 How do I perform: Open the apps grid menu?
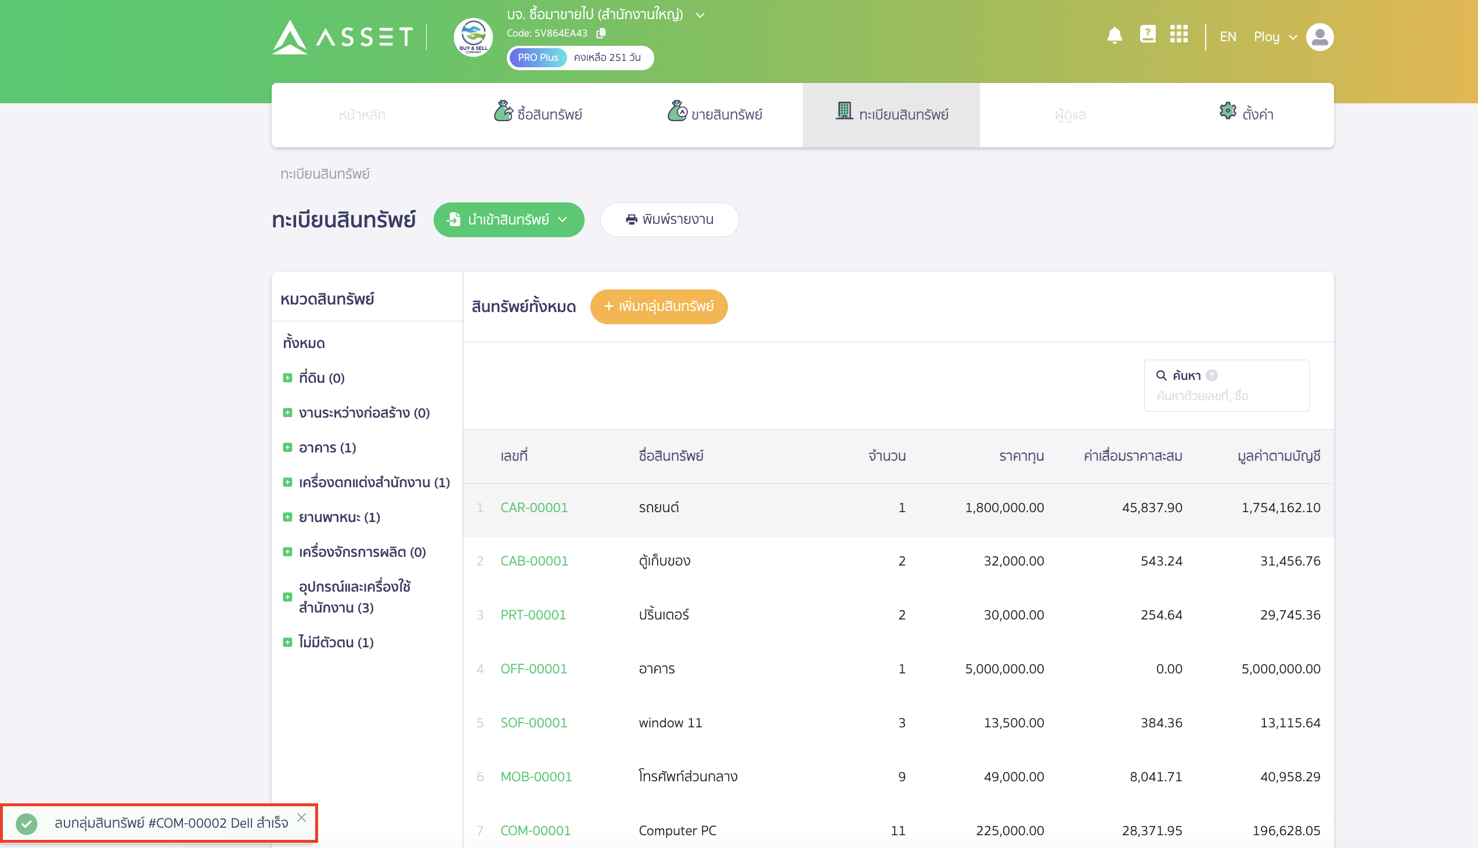click(x=1179, y=35)
